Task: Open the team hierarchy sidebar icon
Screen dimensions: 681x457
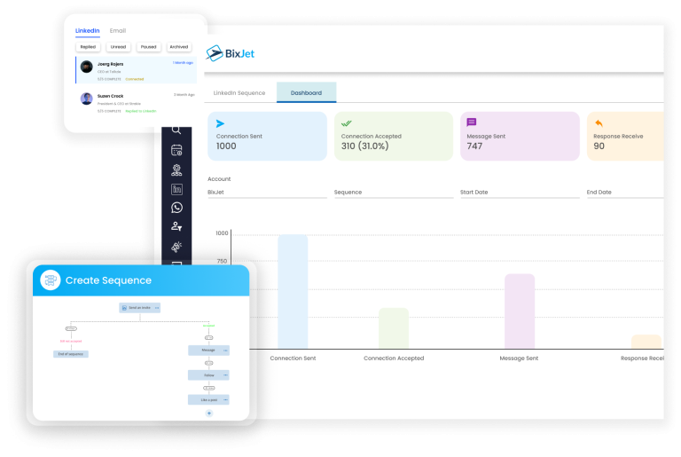Action: [x=176, y=170]
